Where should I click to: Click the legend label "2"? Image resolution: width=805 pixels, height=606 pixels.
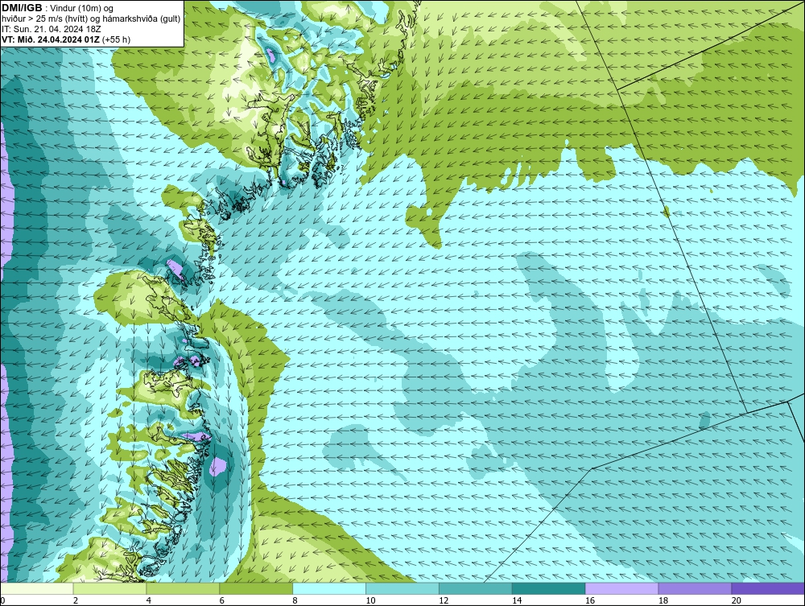point(76,600)
